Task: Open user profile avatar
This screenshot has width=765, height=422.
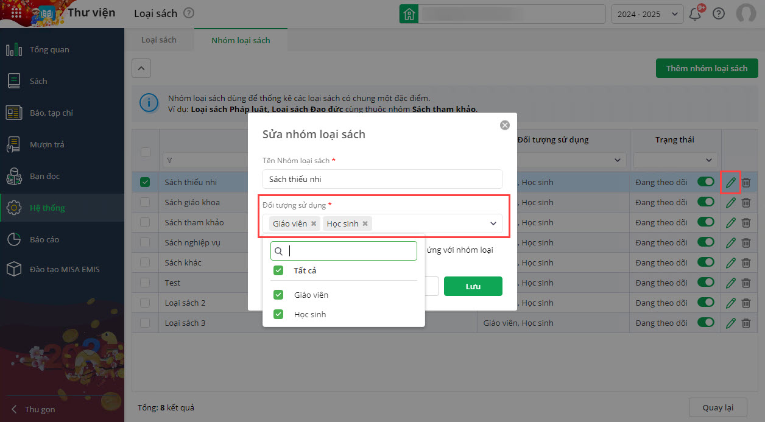Action: pyautogui.click(x=746, y=13)
